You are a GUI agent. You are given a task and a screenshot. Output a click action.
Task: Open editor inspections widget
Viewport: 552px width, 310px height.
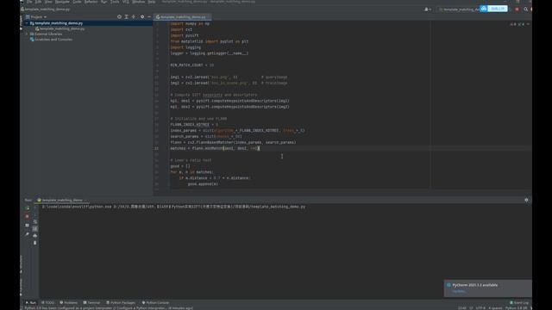tap(519, 24)
